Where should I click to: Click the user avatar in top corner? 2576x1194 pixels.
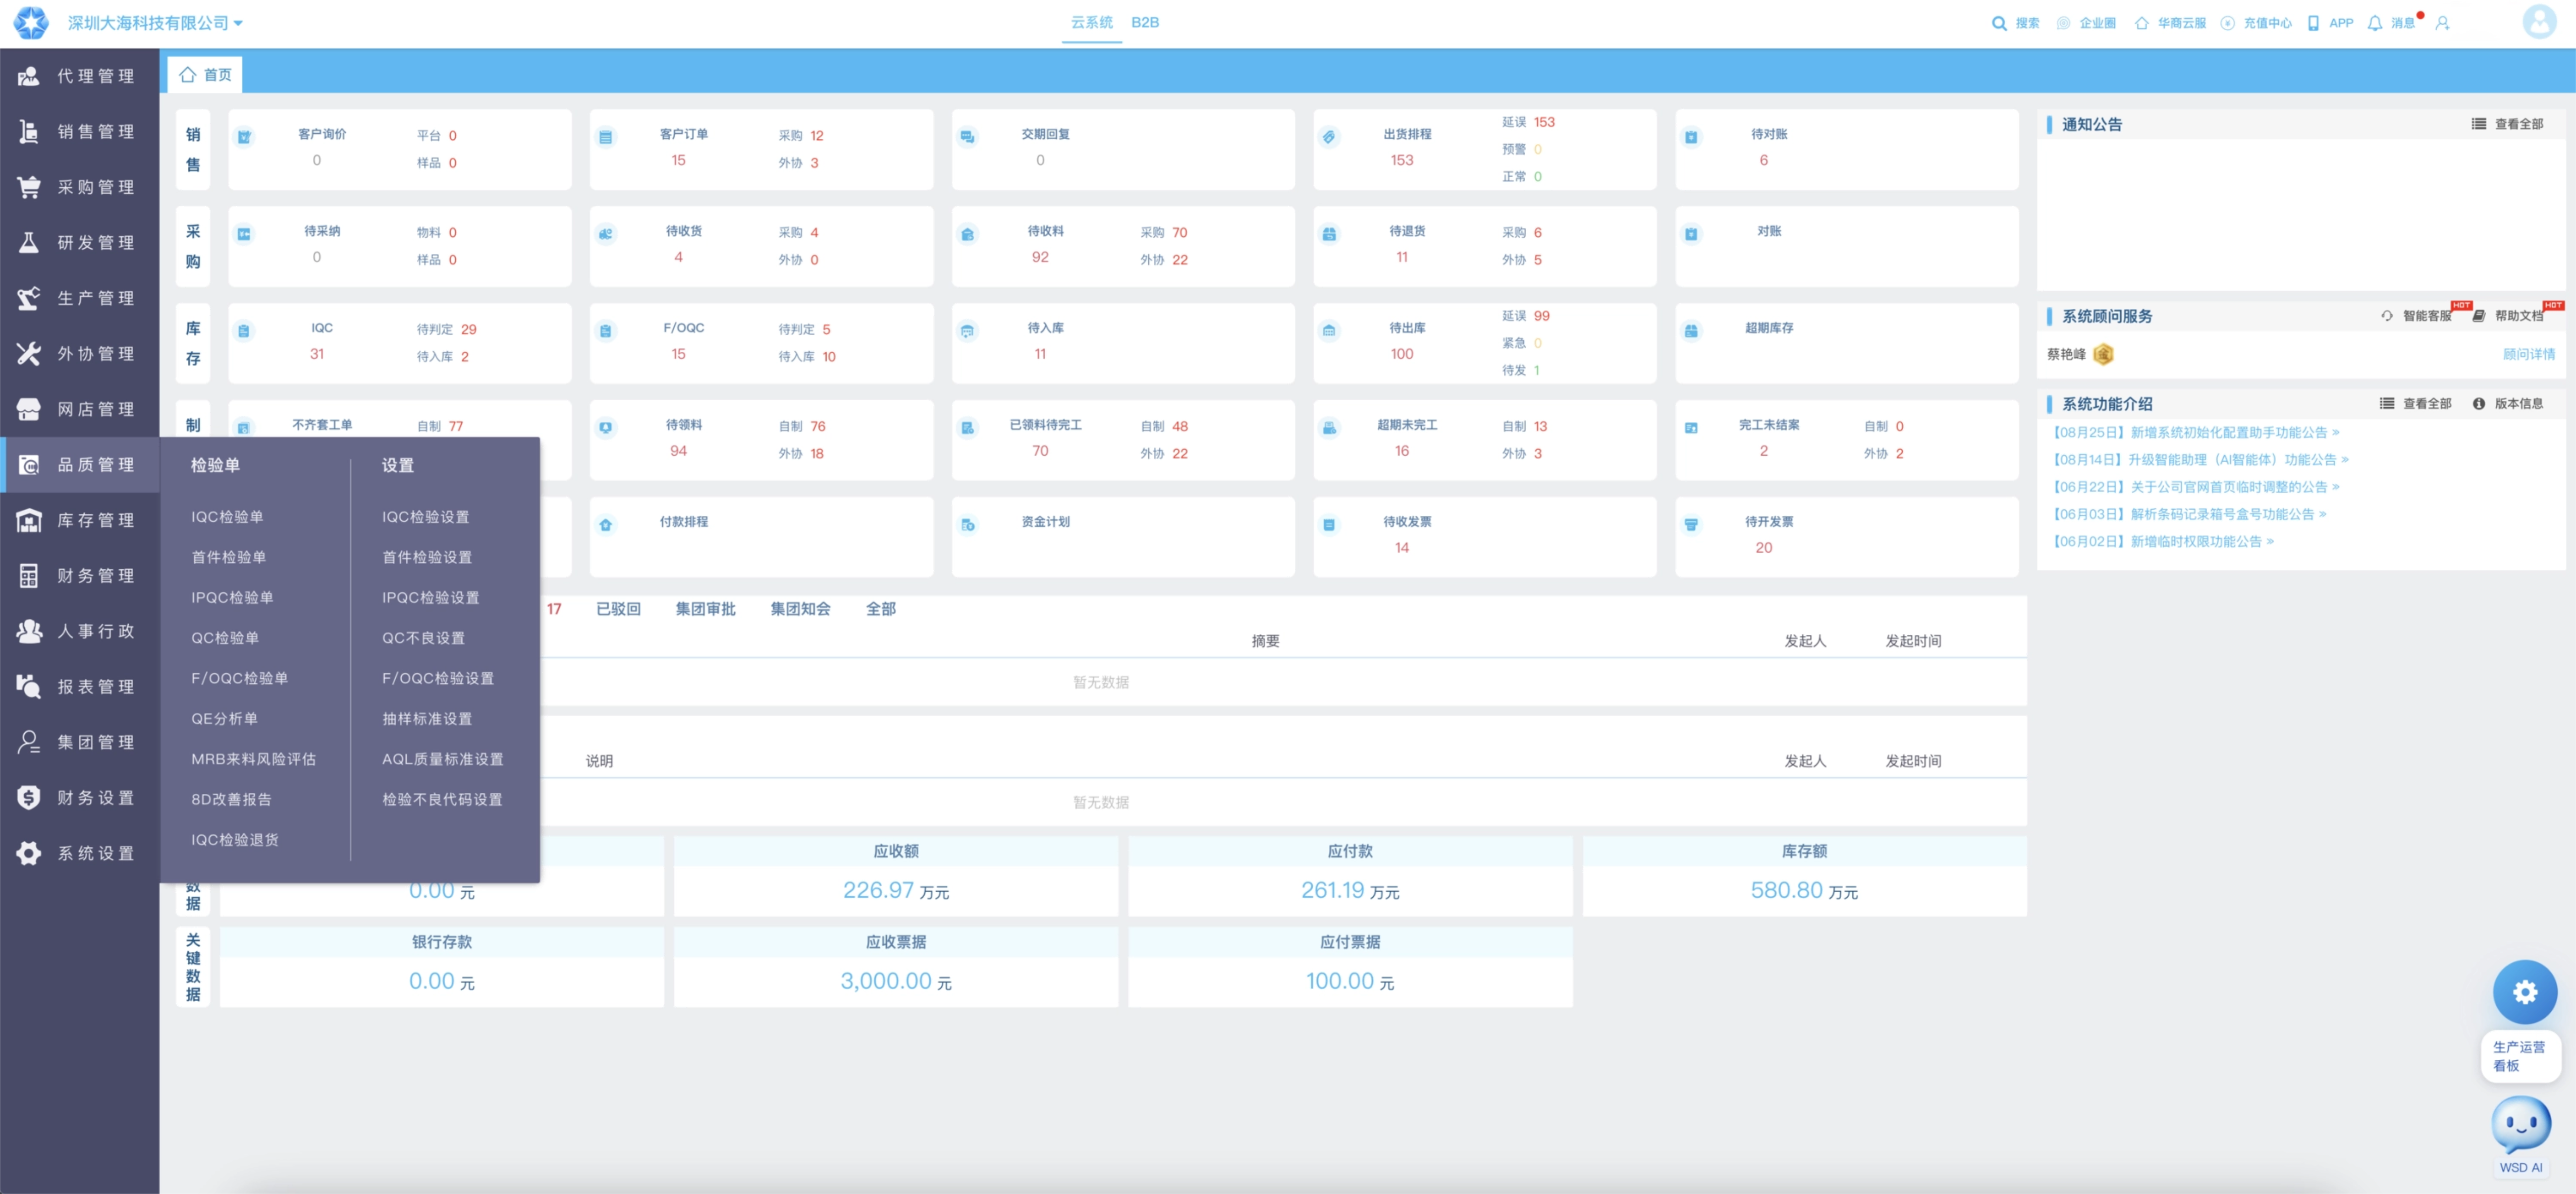pos(2539,22)
